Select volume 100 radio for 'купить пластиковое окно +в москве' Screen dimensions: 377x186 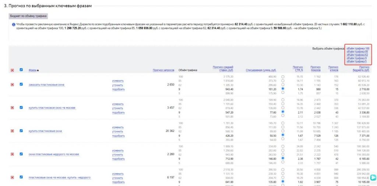pos(283,100)
